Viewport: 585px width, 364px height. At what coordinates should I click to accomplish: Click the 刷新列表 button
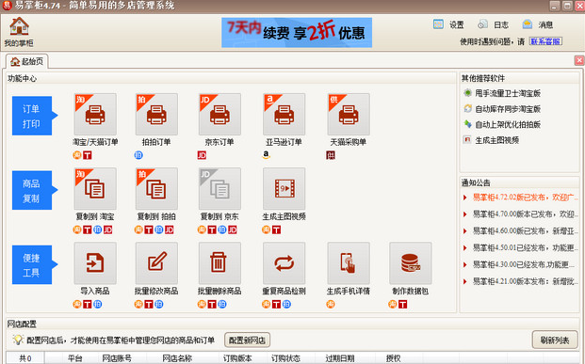555,340
